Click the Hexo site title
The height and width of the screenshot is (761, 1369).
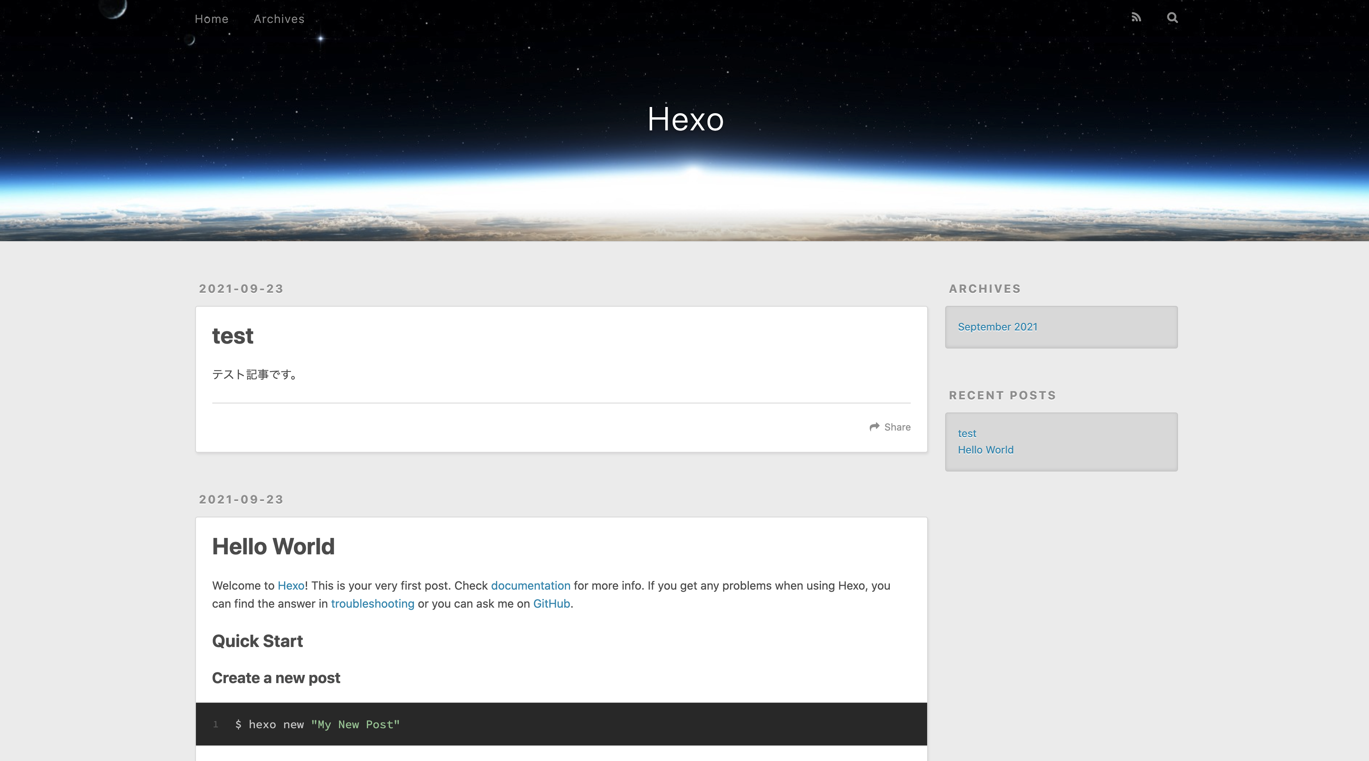point(685,119)
